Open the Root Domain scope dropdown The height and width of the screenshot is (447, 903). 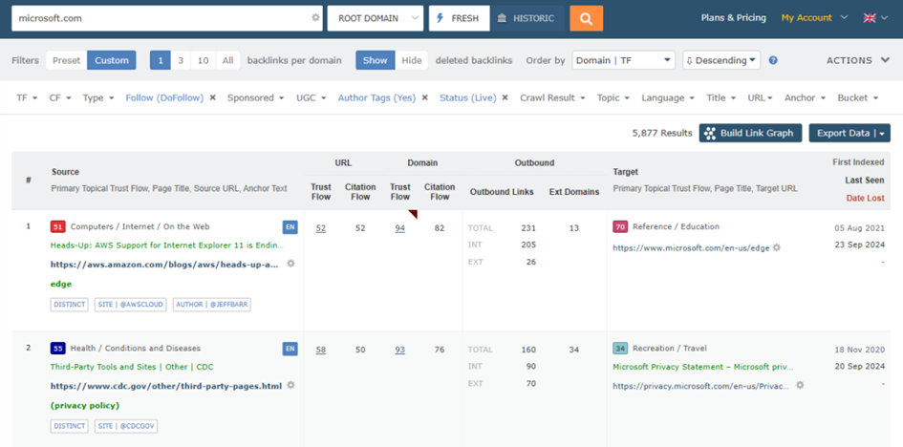pos(376,18)
